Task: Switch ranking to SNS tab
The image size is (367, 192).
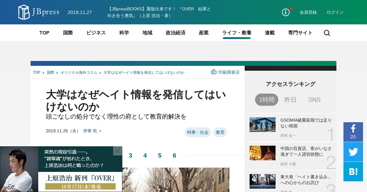Action: click(x=314, y=100)
